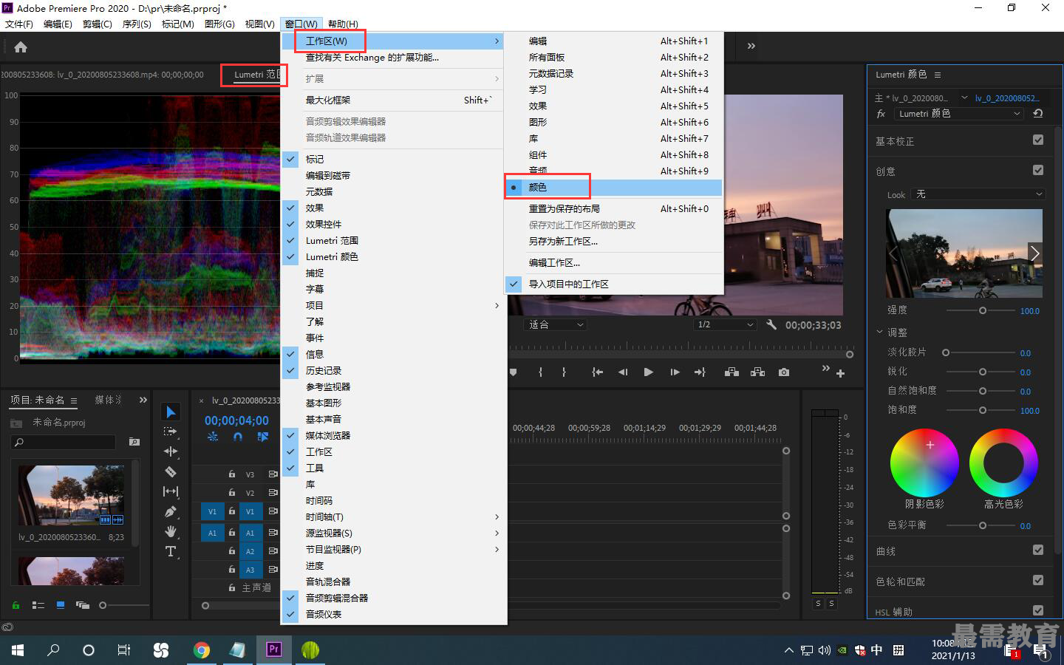Select the Look preview thumbnail
Image resolution: width=1064 pixels, height=665 pixels.
point(964,253)
